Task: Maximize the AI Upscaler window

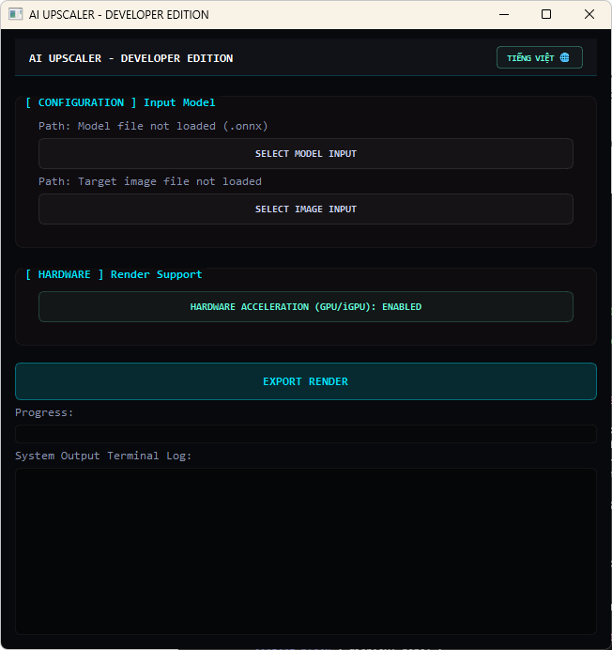Action: click(x=546, y=14)
